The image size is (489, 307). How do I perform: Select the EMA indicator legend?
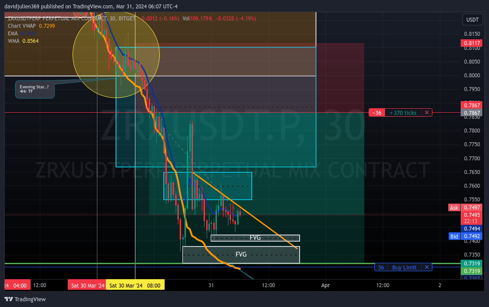pos(22,33)
